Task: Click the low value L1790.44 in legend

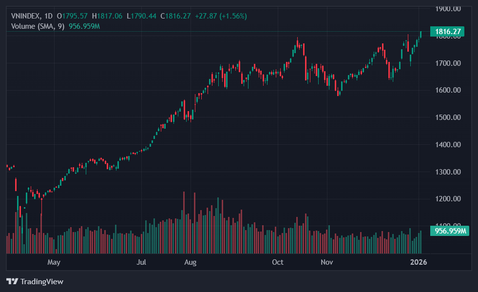Action: (141, 16)
